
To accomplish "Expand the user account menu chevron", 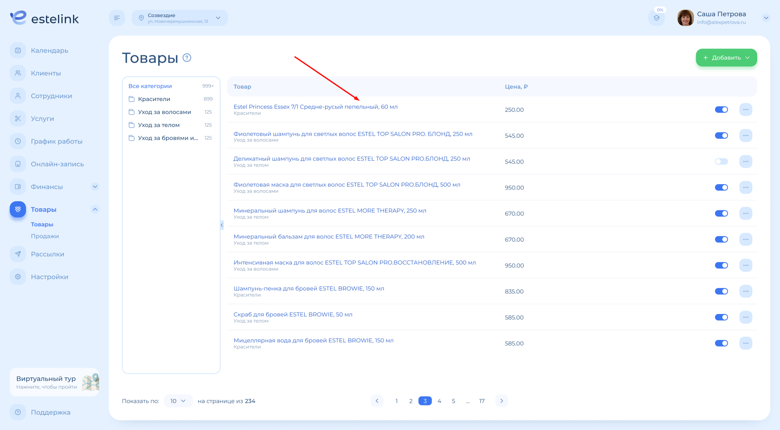I will 766,18.
